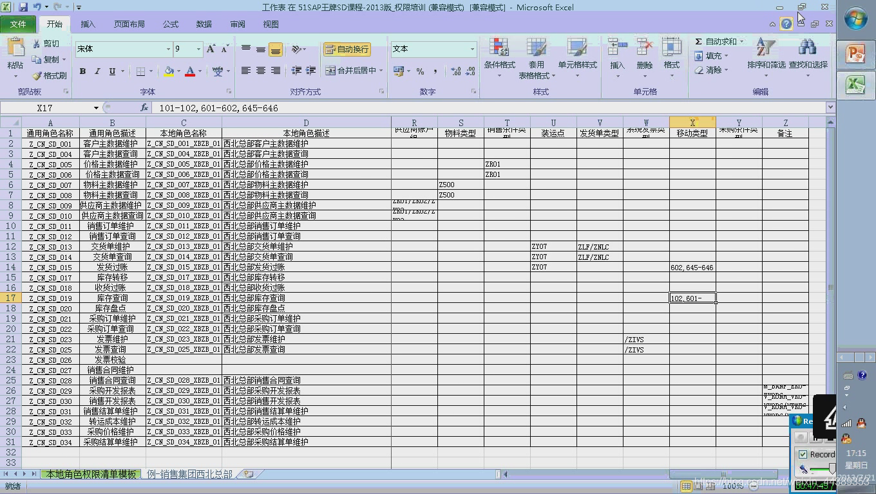876x494 pixels.
Task: Click 自动求和 AutoSum
Action: 716,41
